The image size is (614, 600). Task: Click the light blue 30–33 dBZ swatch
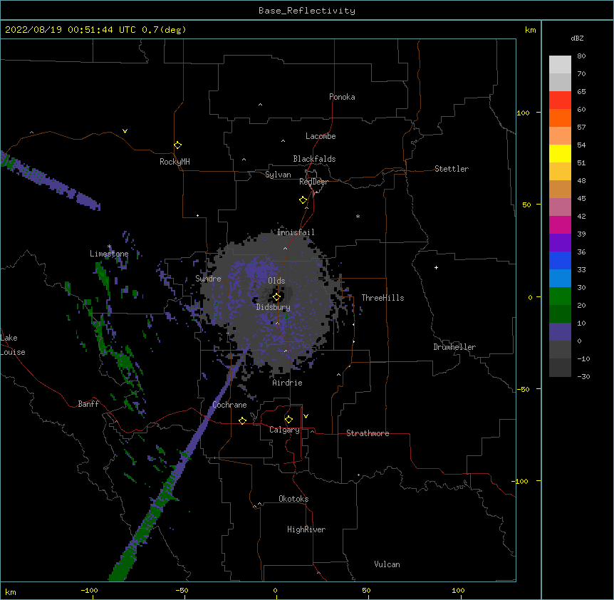[560, 279]
